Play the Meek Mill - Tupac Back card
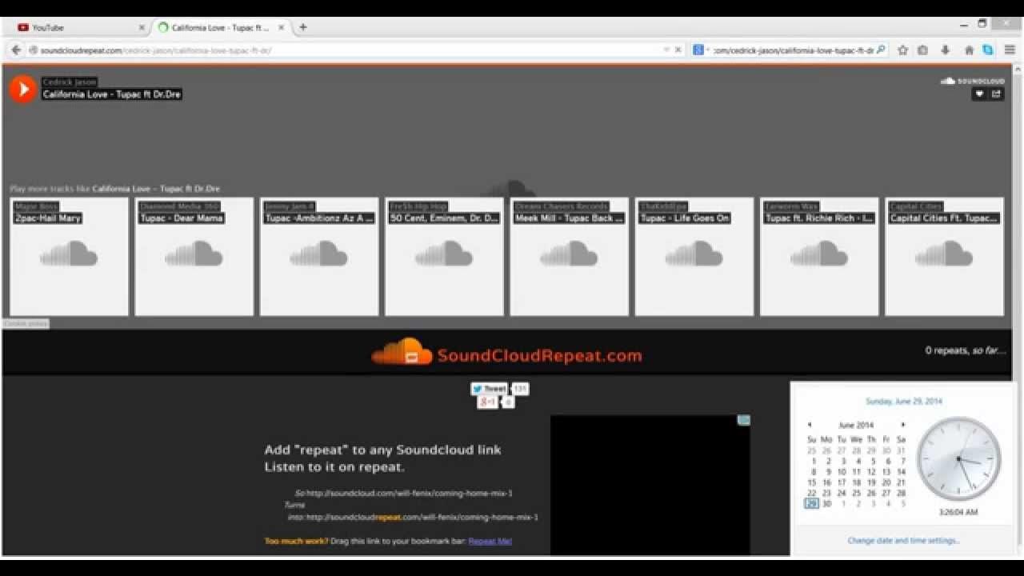The image size is (1024, 576). (x=569, y=257)
